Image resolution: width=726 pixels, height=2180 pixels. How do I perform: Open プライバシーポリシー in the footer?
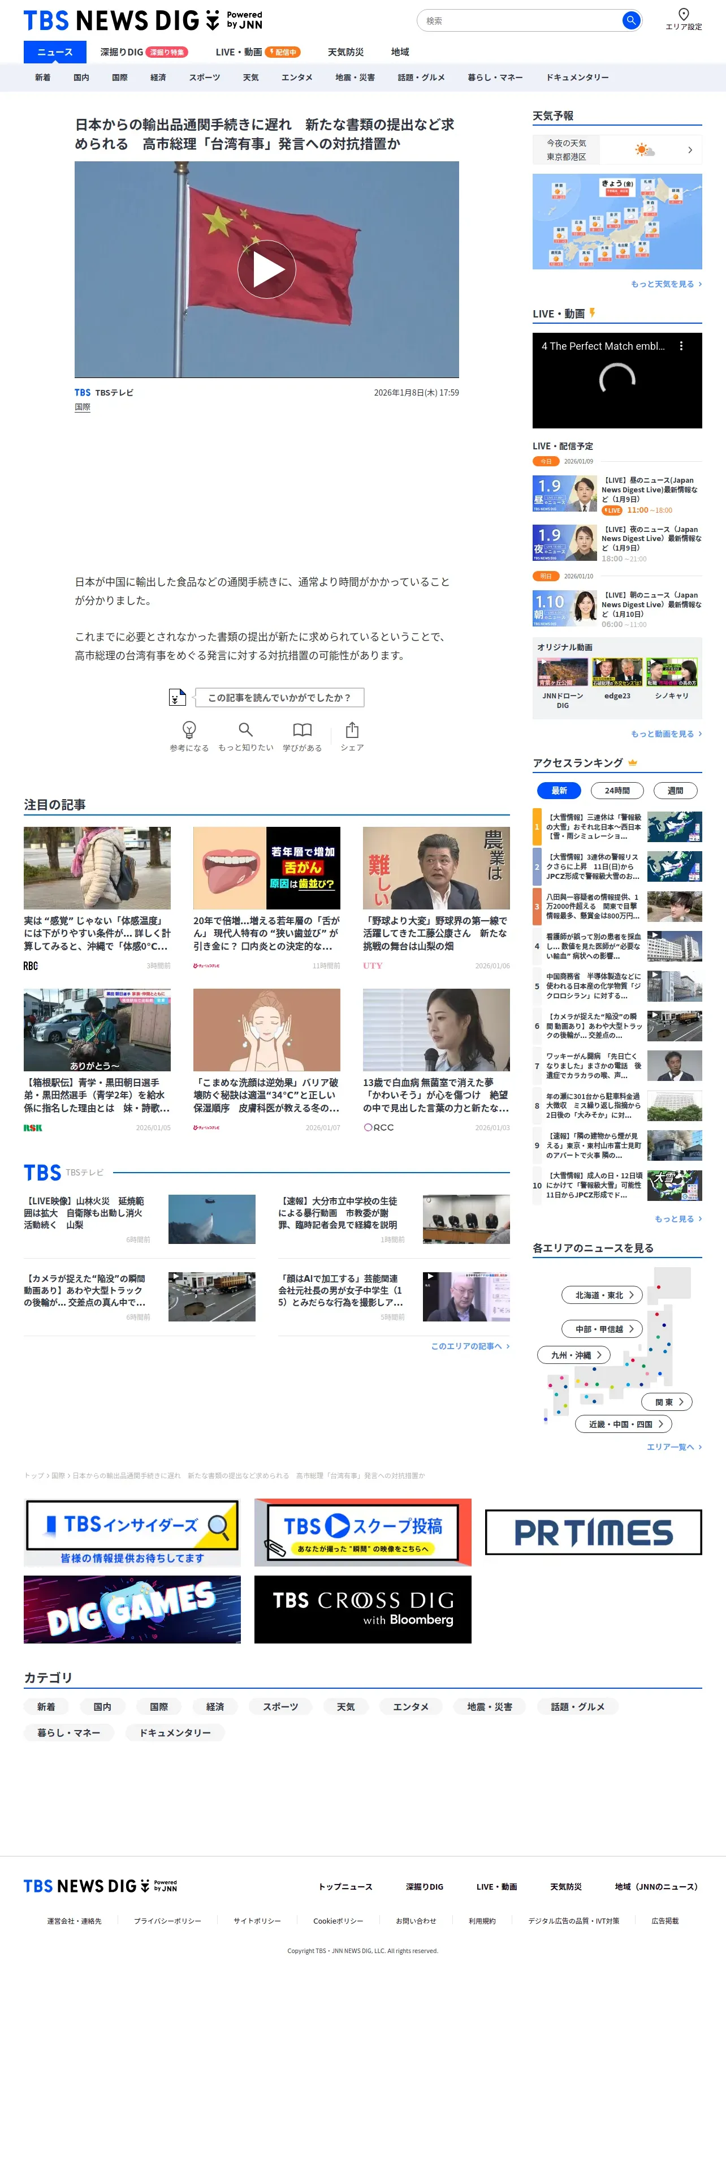coord(167,1921)
